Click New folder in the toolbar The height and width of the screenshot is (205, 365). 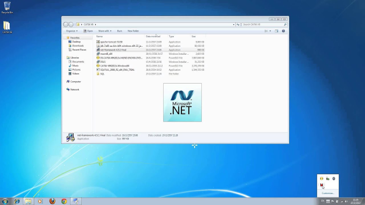[x=133, y=31]
